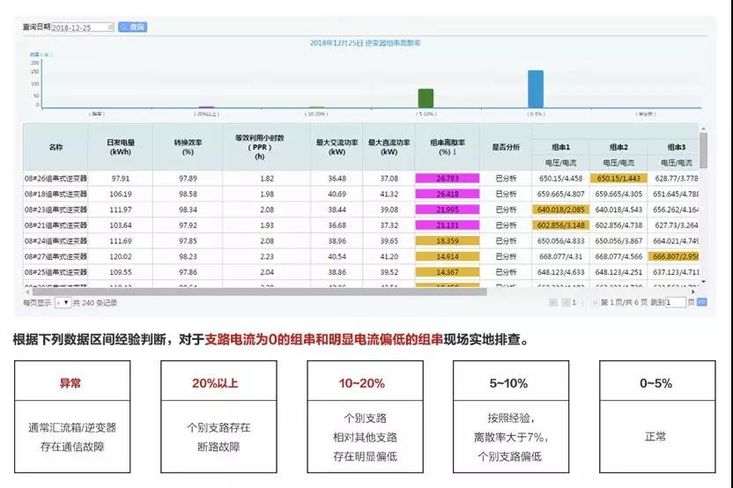Click the 转换效率 column header
Image resolution: width=733 pixels, height=488 pixels.
(187, 146)
